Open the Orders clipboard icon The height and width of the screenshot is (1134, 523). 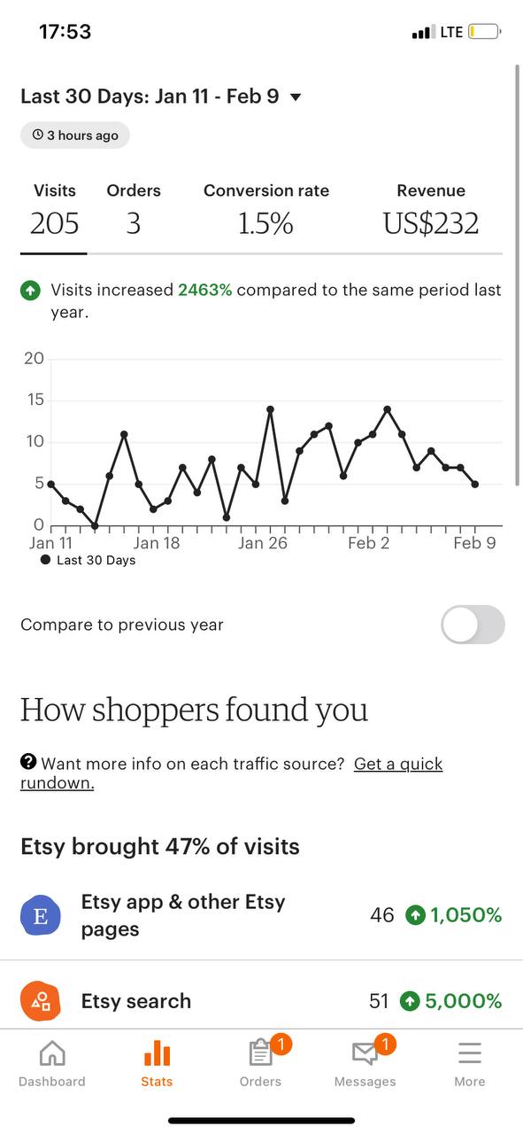pos(260,1053)
